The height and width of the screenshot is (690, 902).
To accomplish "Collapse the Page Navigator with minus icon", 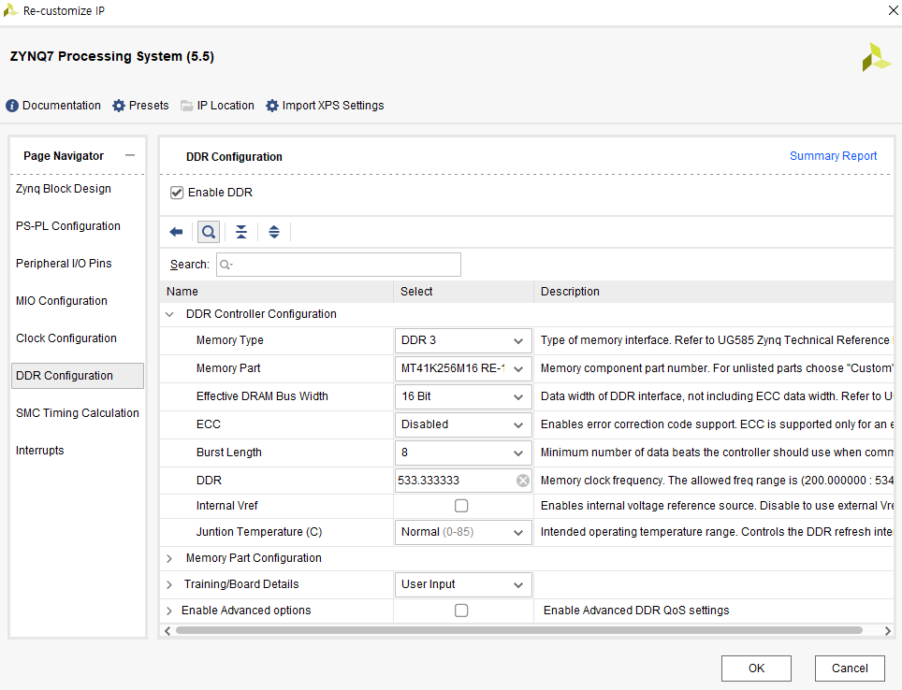I will [130, 155].
